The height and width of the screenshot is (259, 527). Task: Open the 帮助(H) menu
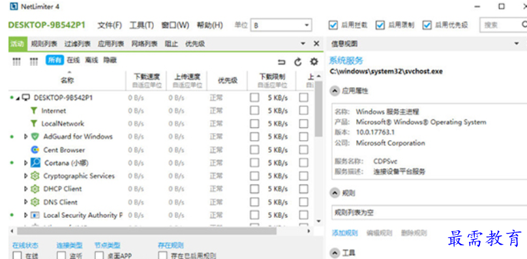pyautogui.click(x=210, y=25)
